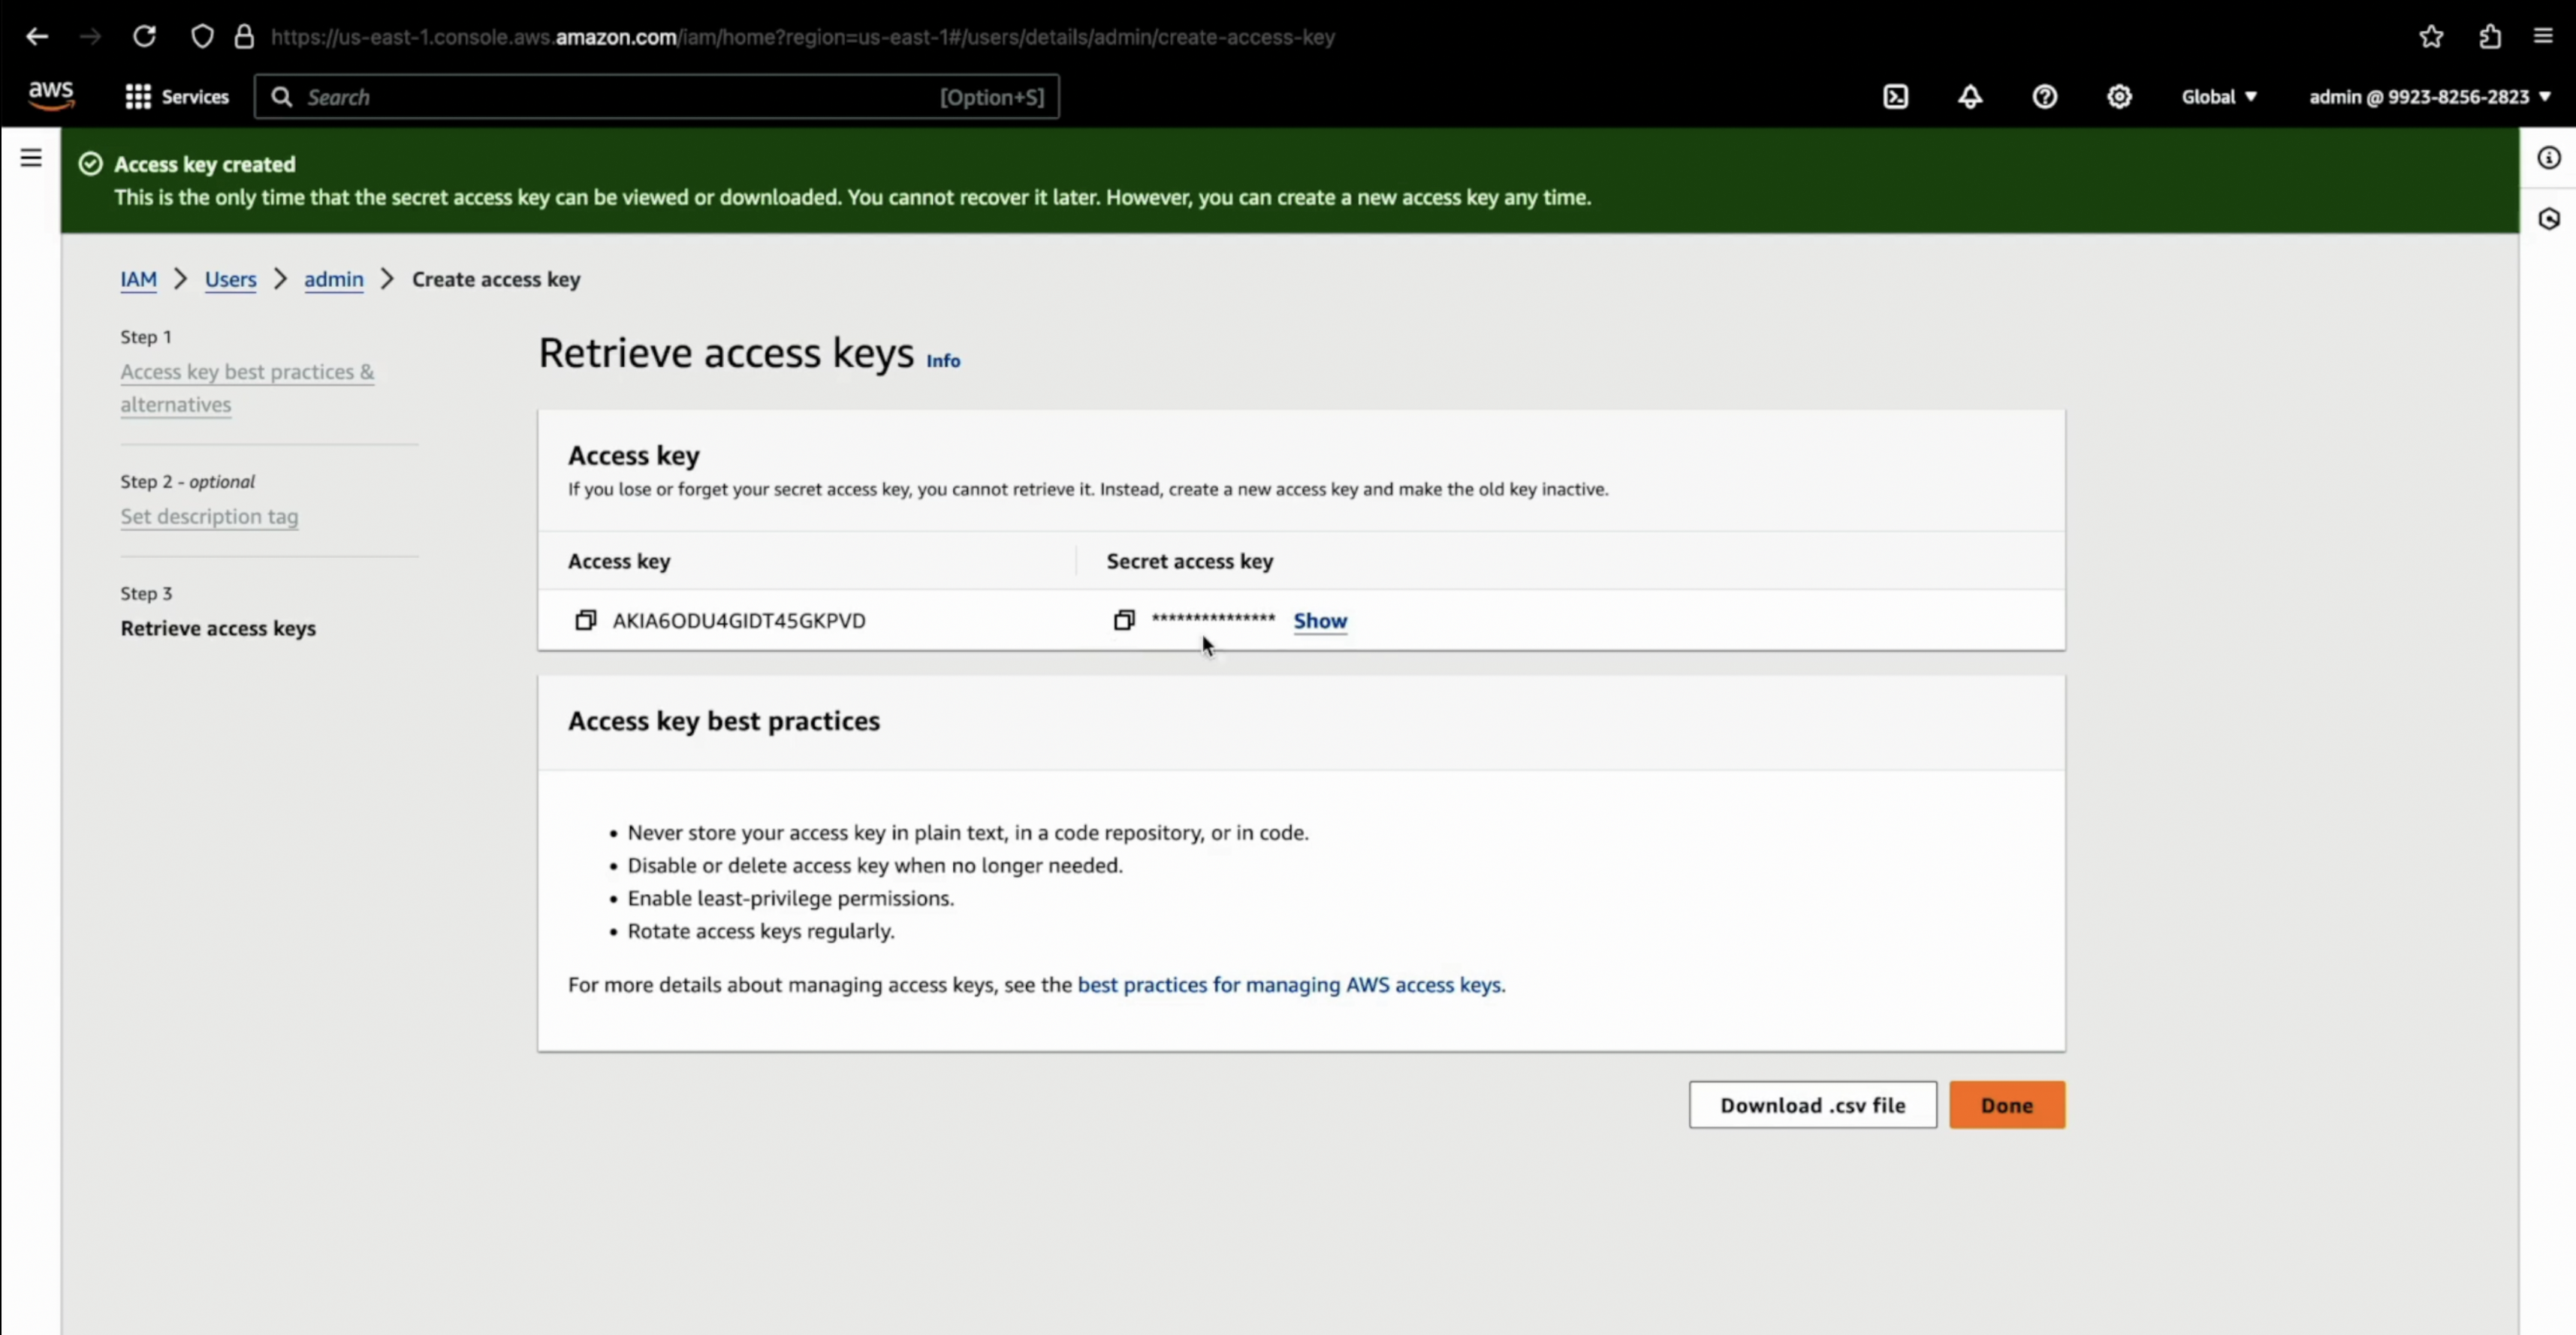Screen dimensions: 2576x1335
Task: Go to IAM breadcrumb
Action: click(138, 279)
